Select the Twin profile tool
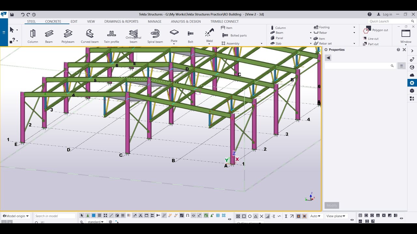The width and height of the screenshot is (417, 234). tap(111, 36)
